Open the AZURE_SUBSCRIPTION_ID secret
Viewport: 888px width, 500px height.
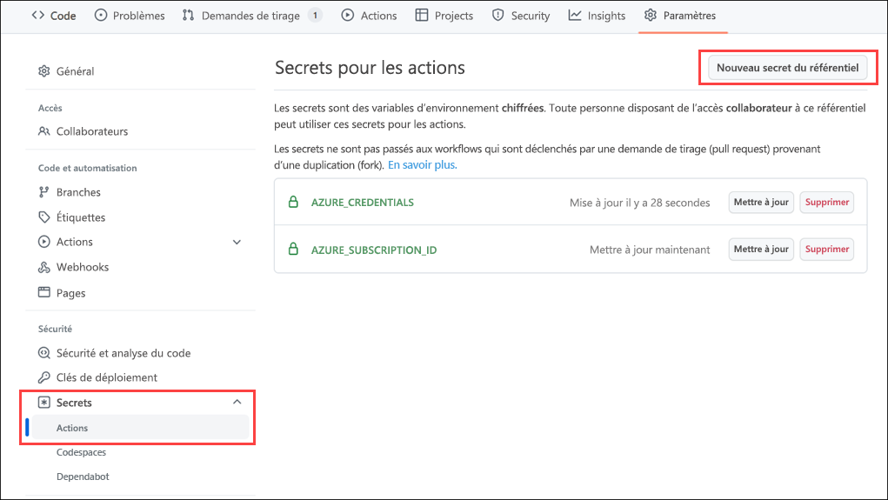point(374,250)
